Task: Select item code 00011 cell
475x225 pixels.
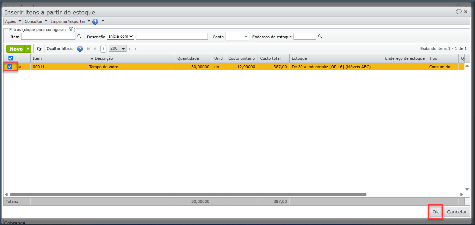Action: pos(58,67)
